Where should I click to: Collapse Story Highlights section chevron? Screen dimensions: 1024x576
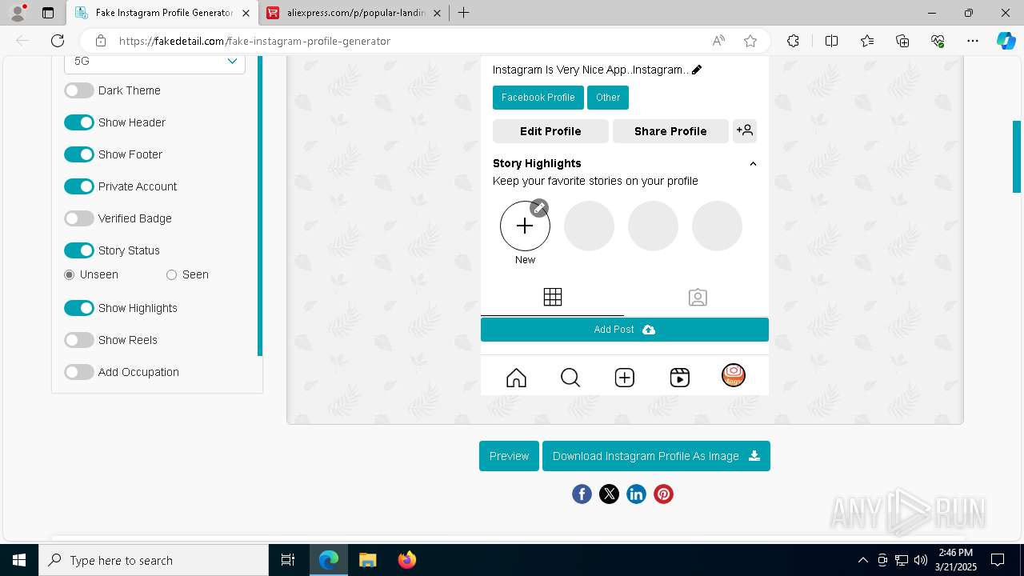pos(753,163)
